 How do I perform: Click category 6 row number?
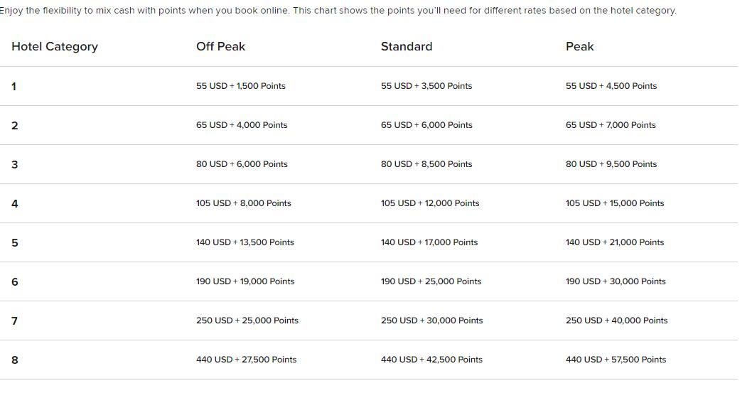point(15,282)
